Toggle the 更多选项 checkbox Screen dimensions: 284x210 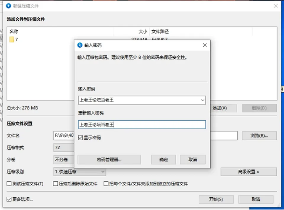pos(9,199)
